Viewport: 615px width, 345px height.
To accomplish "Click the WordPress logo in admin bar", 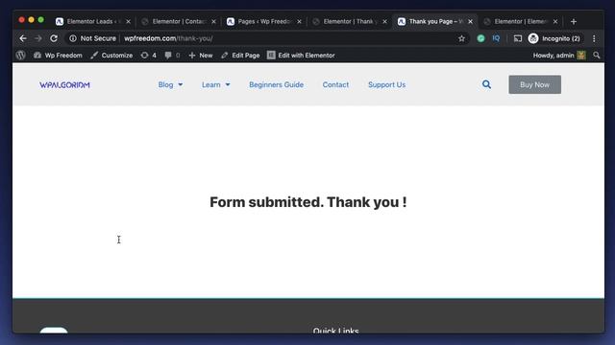I will click(x=21, y=56).
